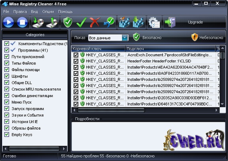Click the green shield safe-select toolbar icon

[68, 22]
